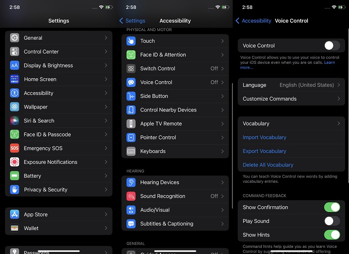Expand Sound Recognition Off chevron
Image resolution: width=349 pixels, height=254 pixels.
pyautogui.click(x=222, y=196)
